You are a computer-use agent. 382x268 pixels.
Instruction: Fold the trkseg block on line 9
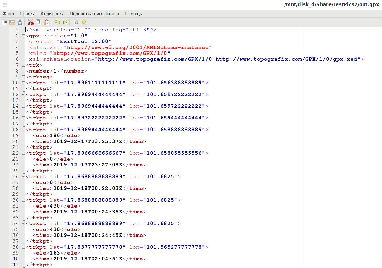coord(23,77)
